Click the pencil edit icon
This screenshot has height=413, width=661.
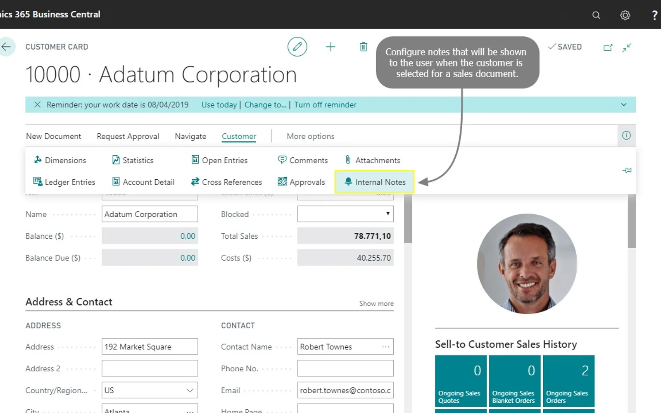click(x=297, y=47)
